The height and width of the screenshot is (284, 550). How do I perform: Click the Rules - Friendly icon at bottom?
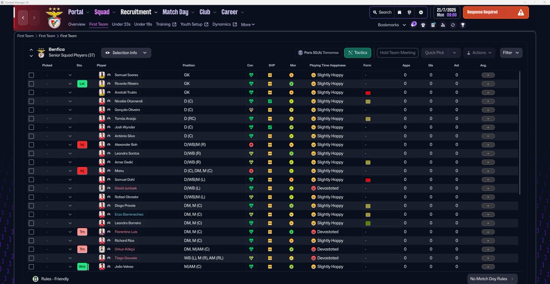pos(35,279)
